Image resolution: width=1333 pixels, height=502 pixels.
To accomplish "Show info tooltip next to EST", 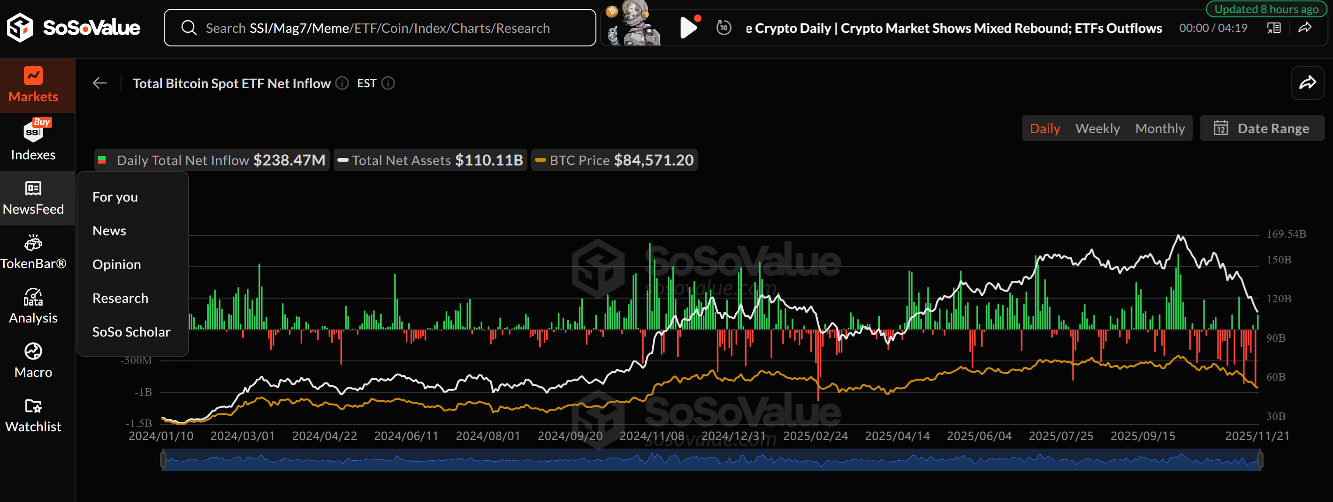I will [x=388, y=83].
